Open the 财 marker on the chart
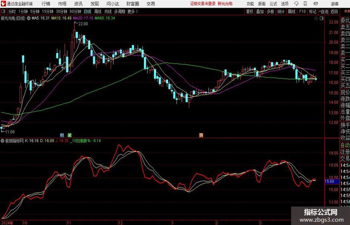The height and width of the screenshot is (225, 350). click(62, 135)
